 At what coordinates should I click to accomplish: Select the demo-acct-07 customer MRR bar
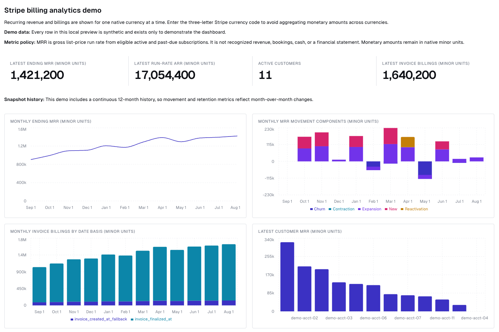point(408,303)
